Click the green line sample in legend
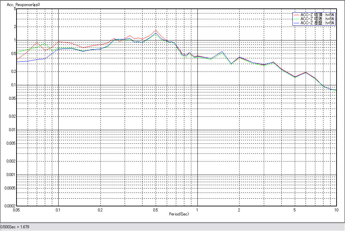The height and width of the screenshot is (231, 345). pyautogui.click(x=296, y=19)
